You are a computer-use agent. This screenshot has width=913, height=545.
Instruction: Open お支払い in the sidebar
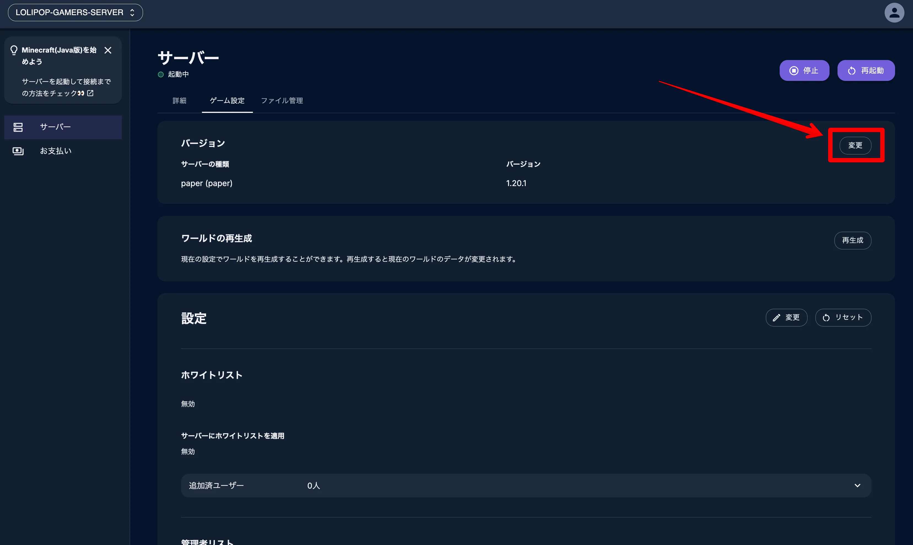[x=63, y=151]
